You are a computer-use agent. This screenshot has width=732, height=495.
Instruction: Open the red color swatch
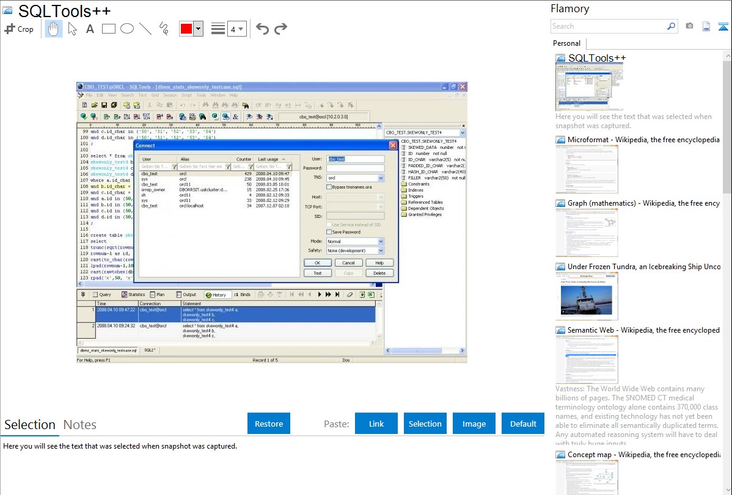[x=186, y=29]
